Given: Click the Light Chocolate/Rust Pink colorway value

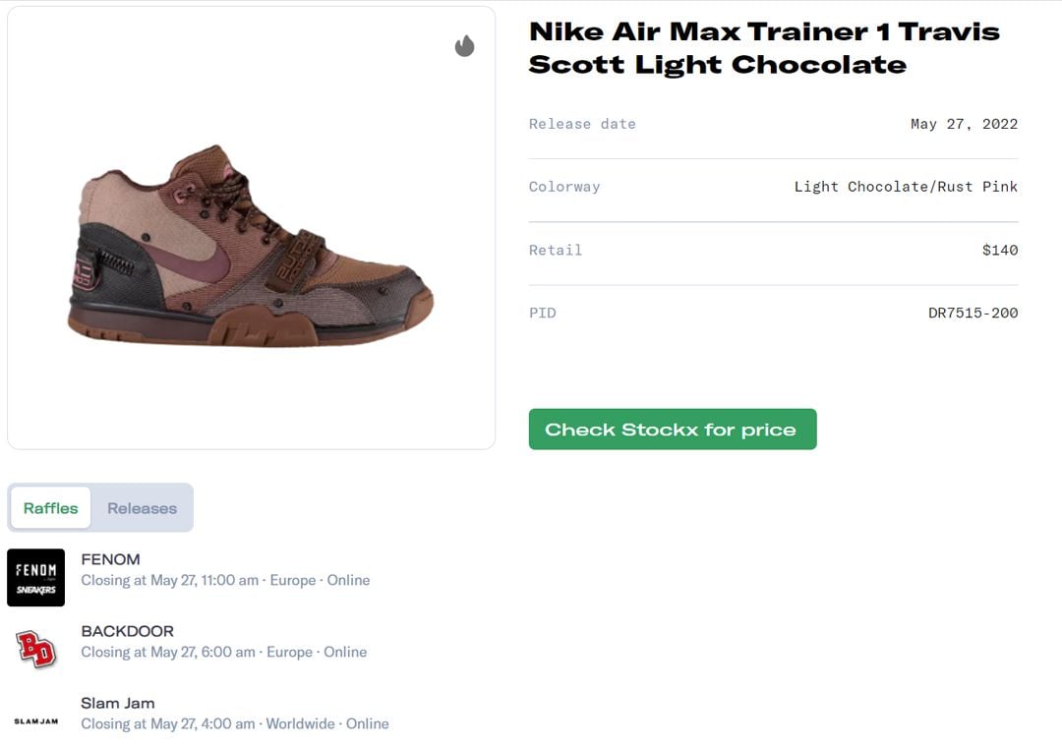Looking at the screenshot, I should (x=906, y=187).
